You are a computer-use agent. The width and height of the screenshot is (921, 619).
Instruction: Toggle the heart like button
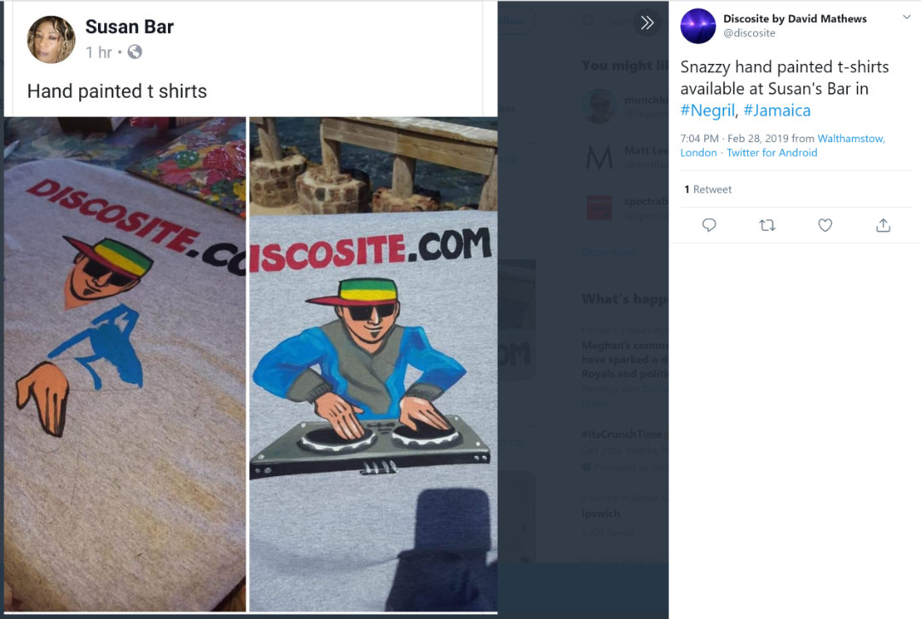(x=825, y=225)
